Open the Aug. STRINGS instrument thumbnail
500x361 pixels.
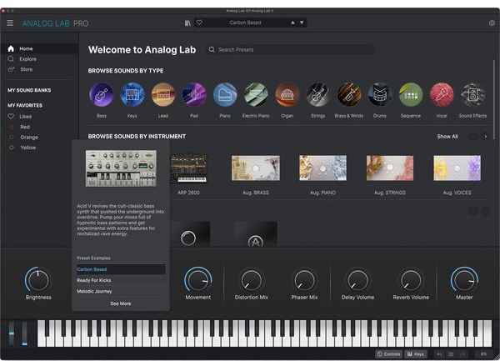pos(390,168)
